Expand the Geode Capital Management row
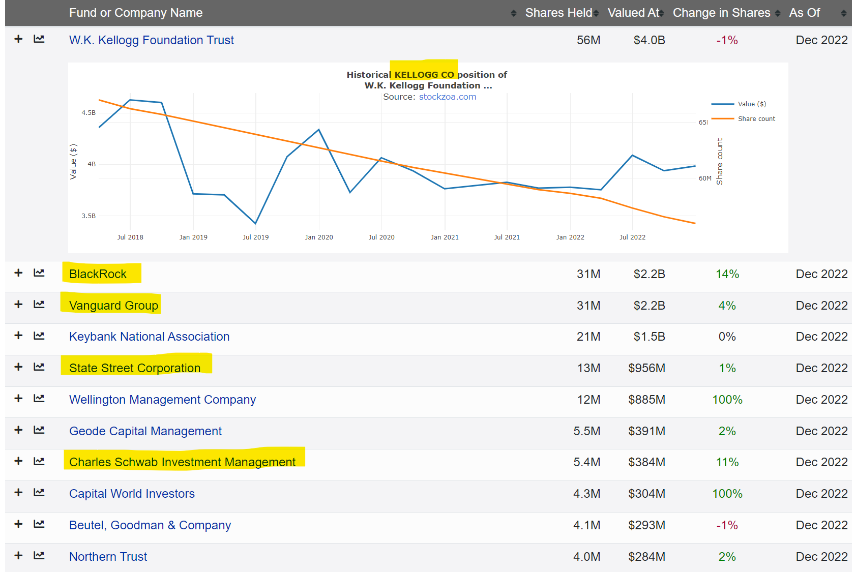855x572 pixels. 18,430
